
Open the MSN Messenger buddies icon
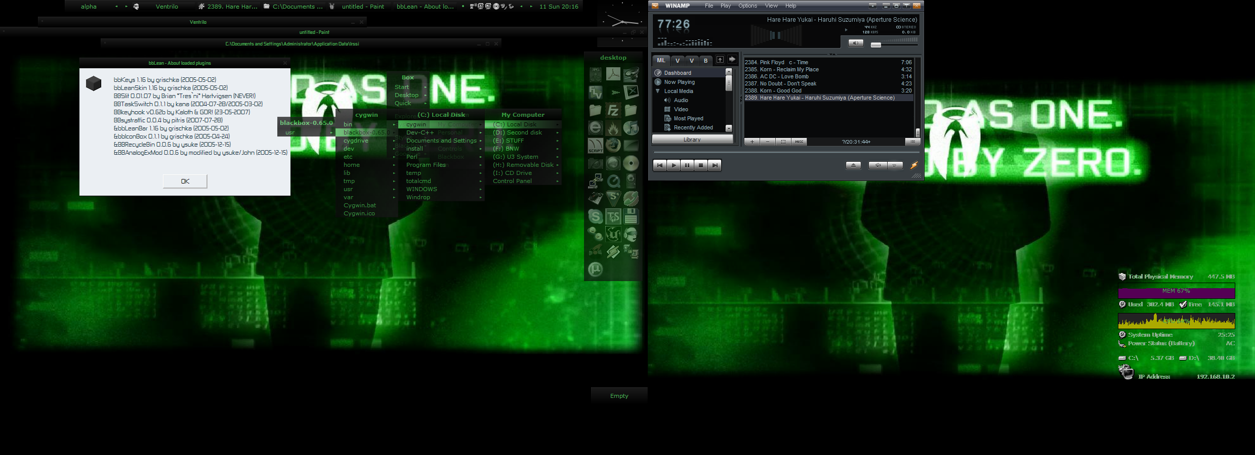tap(596, 234)
